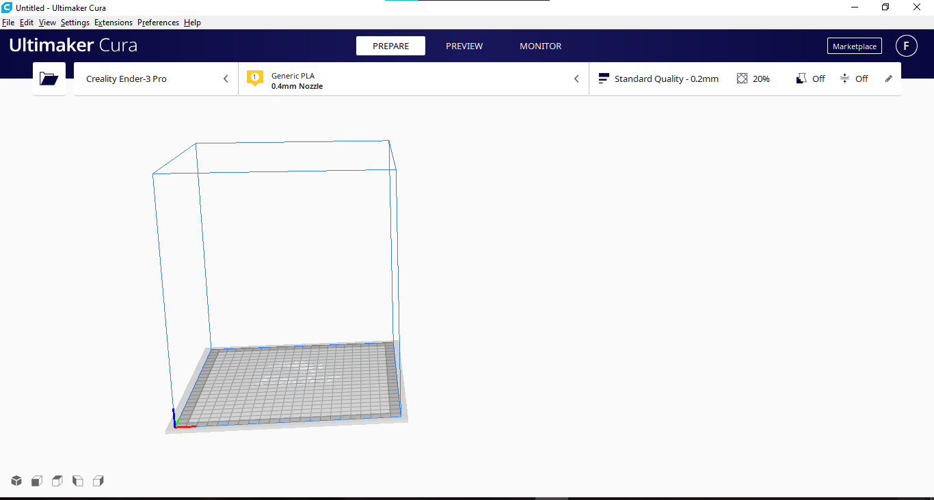Click the pencil edit settings icon
This screenshot has height=500, width=934.
pos(889,79)
